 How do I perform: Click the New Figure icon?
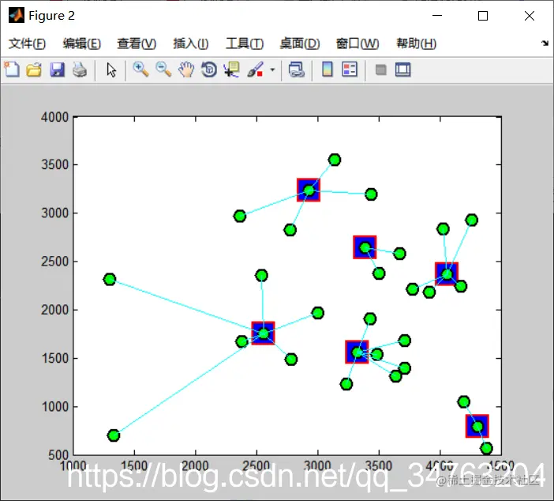click(x=12, y=70)
